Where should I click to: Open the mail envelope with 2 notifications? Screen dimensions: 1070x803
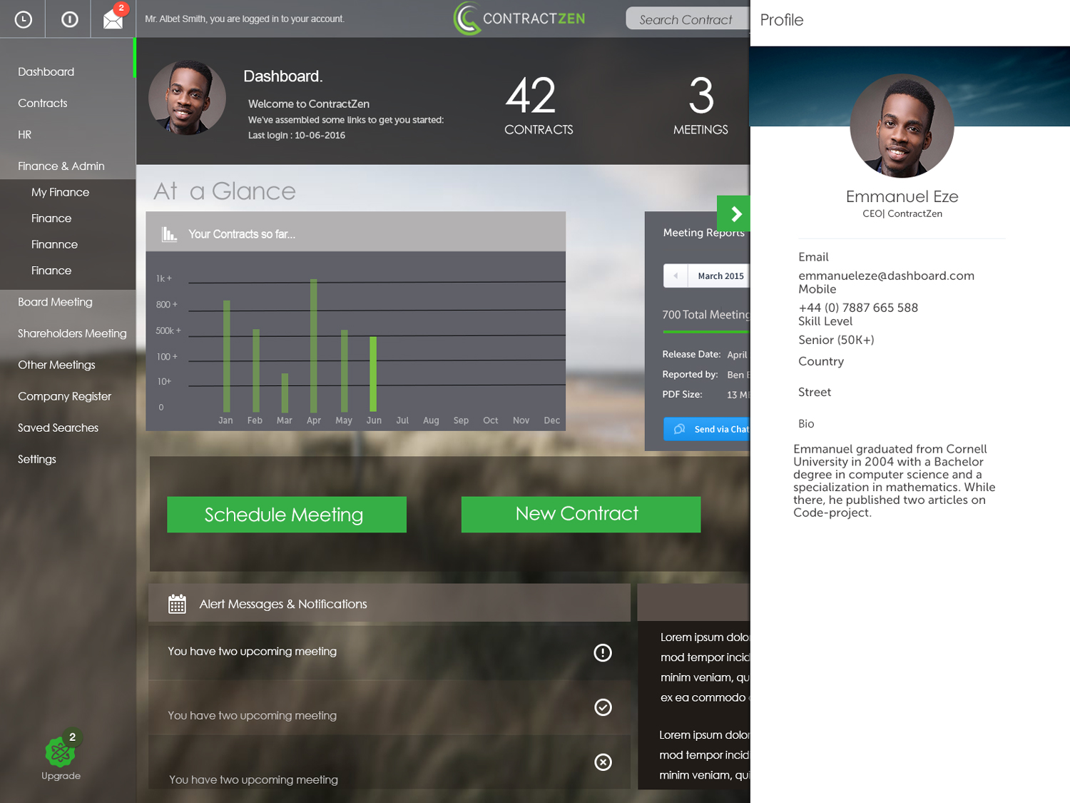pos(113,19)
